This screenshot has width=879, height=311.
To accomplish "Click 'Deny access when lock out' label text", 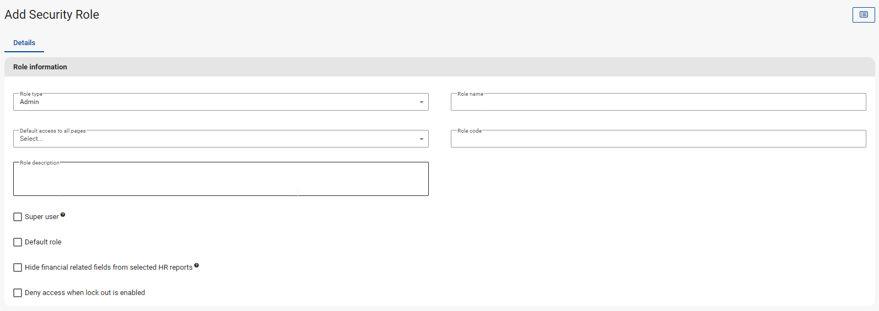I will point(85,293).
